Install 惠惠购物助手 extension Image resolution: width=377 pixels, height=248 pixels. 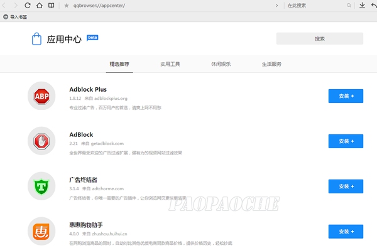pyautogui.click(x=346, y=232)
